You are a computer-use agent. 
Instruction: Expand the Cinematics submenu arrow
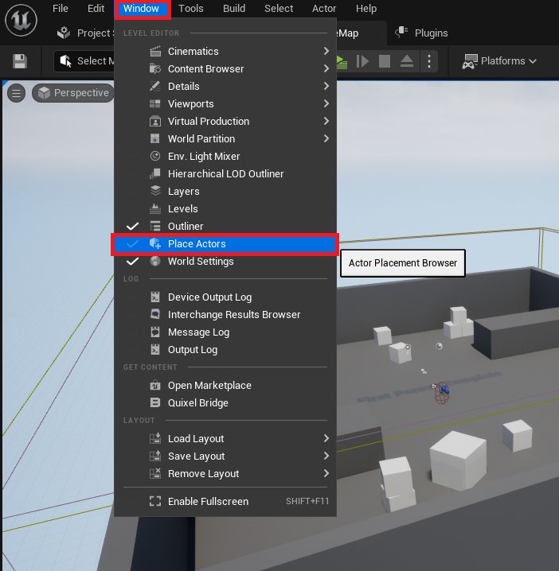click(x=326, y=51)
